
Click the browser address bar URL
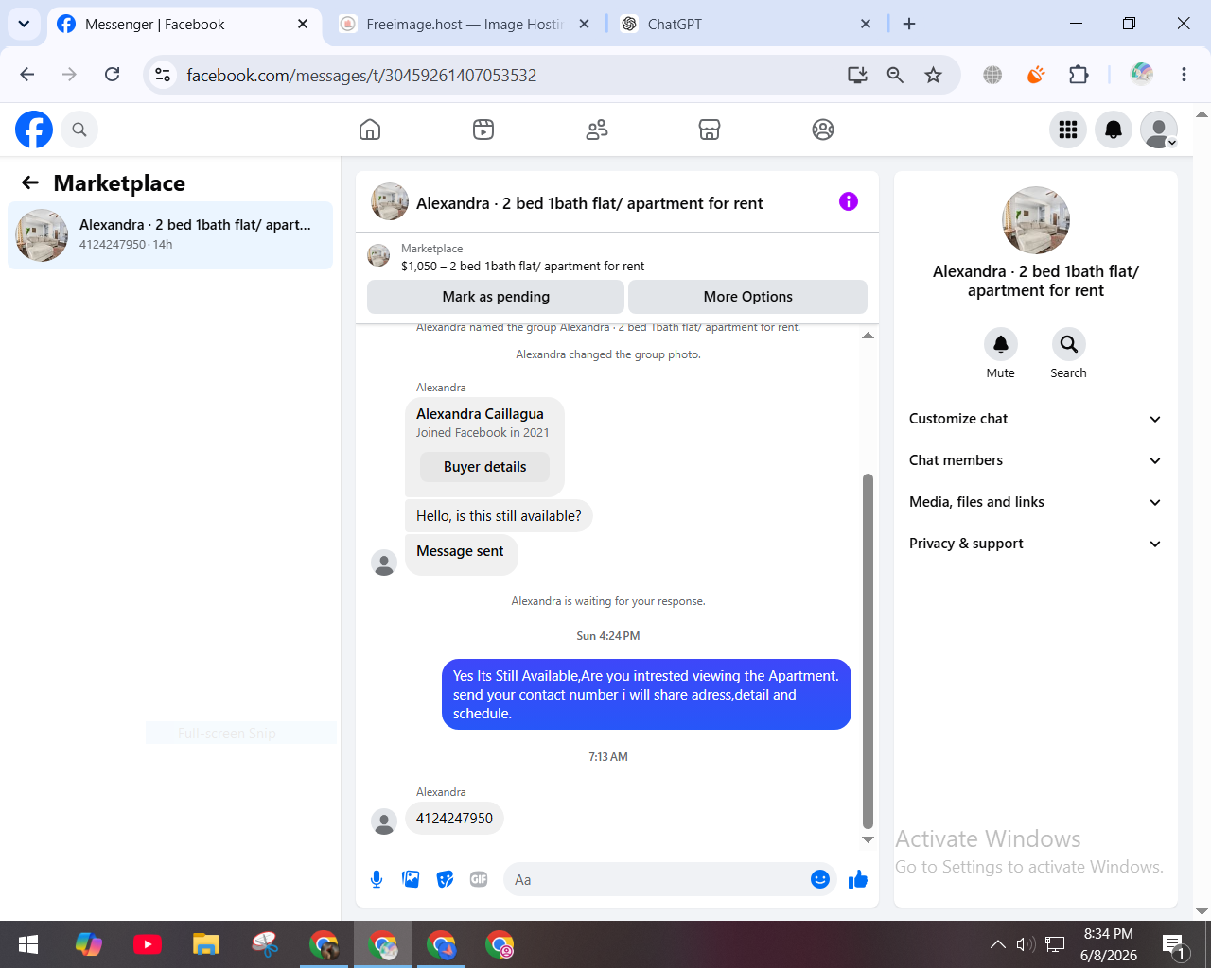point(361,75)
